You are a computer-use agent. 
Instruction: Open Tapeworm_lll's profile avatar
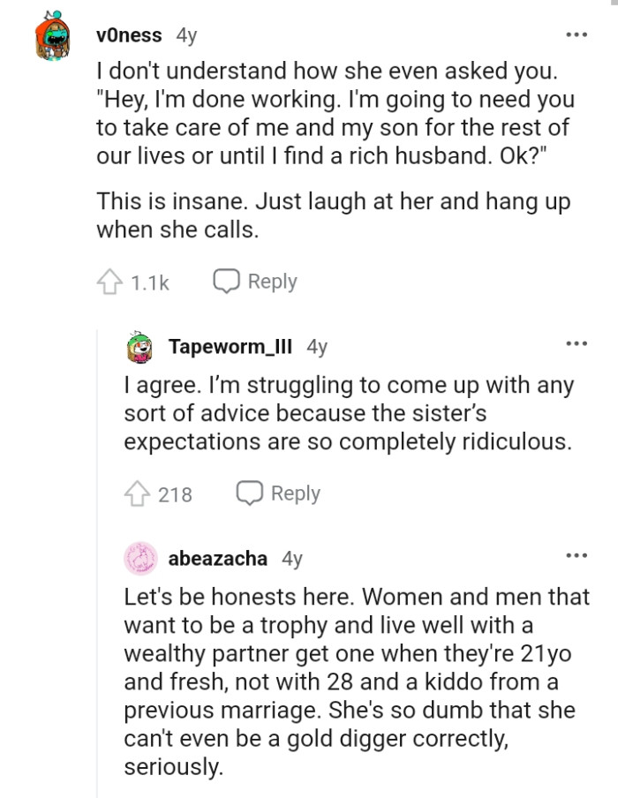pyautogui.click(x=139, y=346)
